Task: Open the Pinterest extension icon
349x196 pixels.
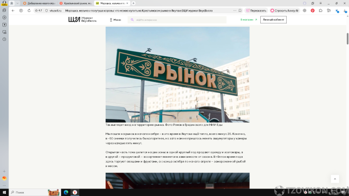Action: tap(313, 10)
